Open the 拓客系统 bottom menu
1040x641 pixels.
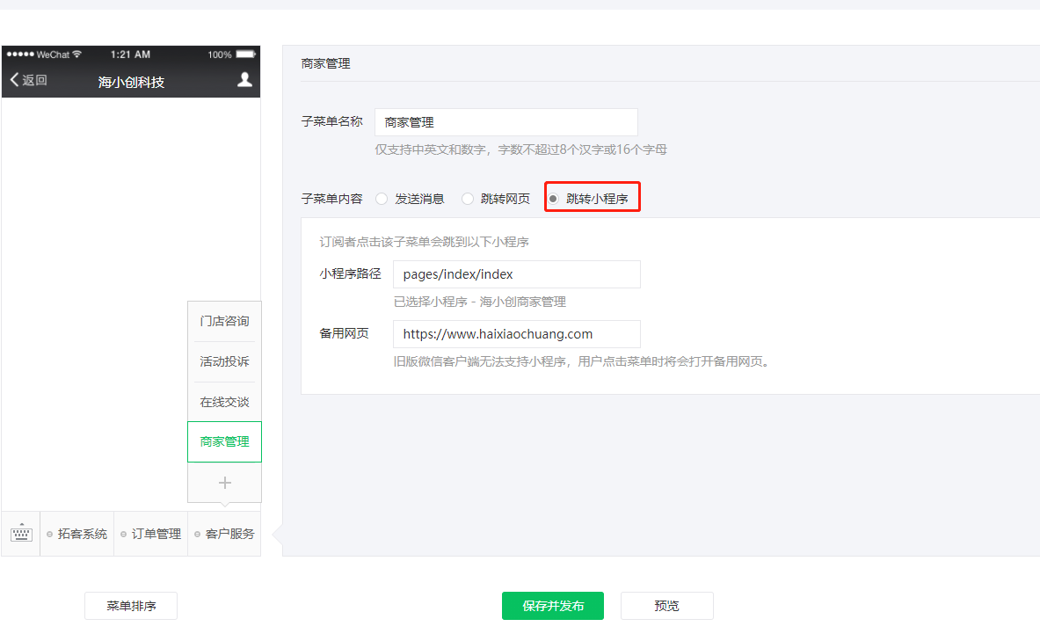coord(77,534)
